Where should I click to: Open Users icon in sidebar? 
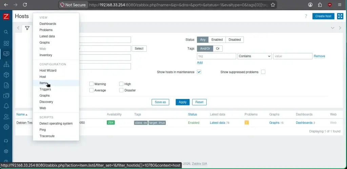6,117
